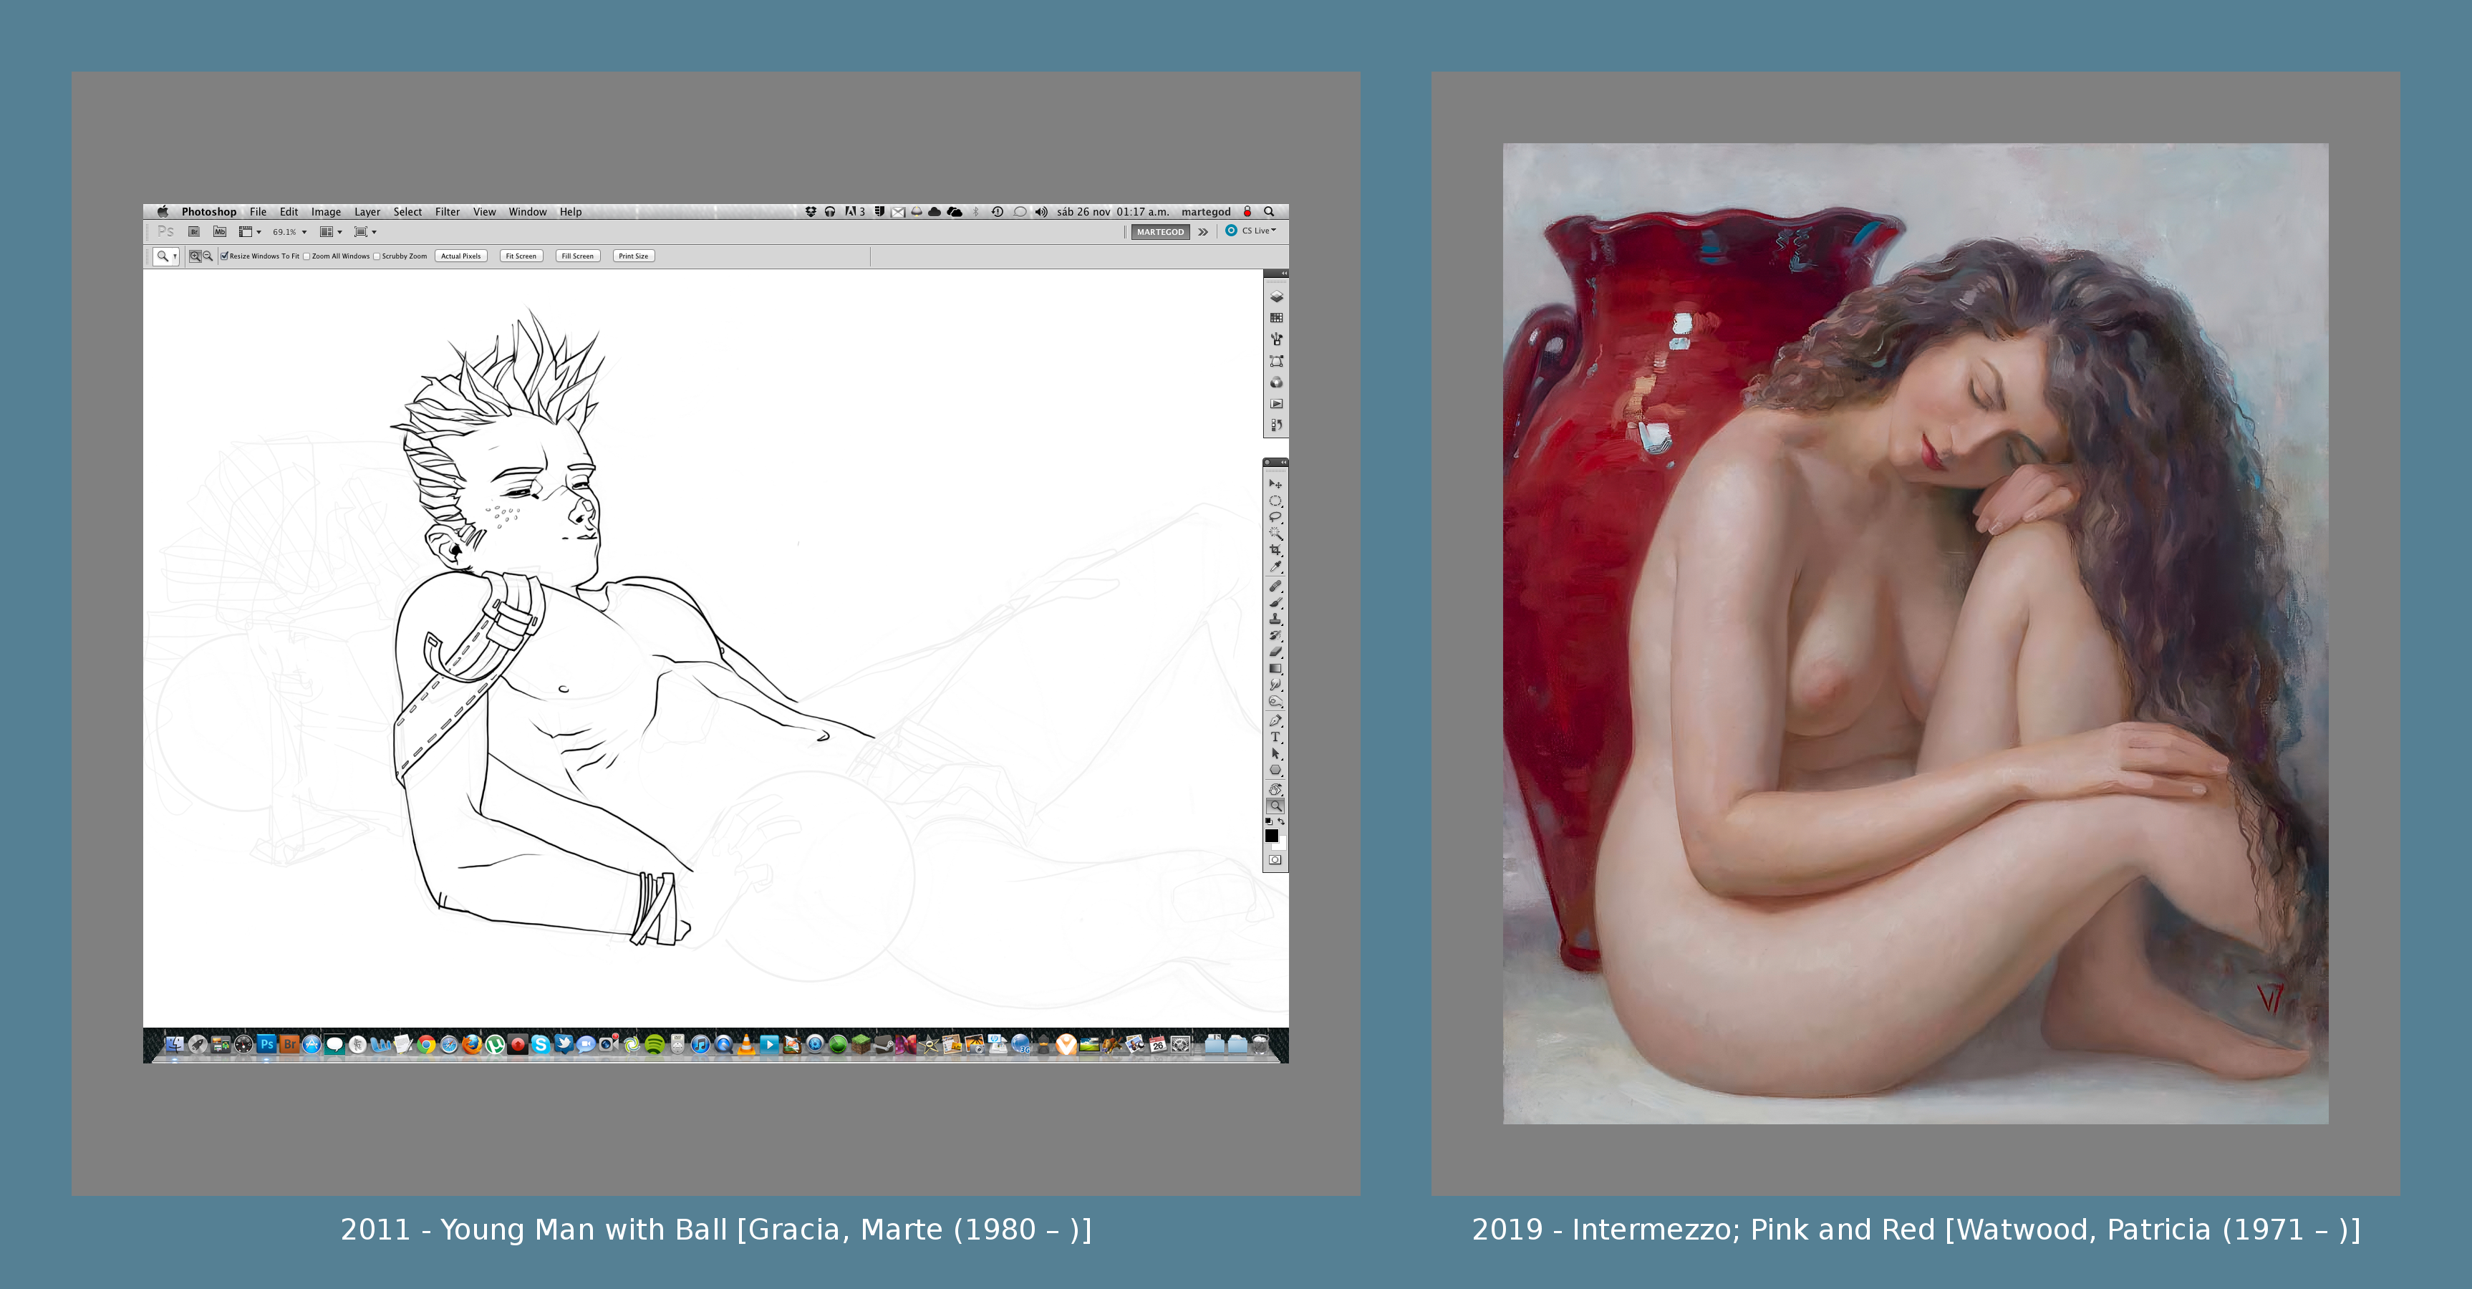Select the History Brush tool
This screenshot has height=1289, width=2472.
(1275, 635)
